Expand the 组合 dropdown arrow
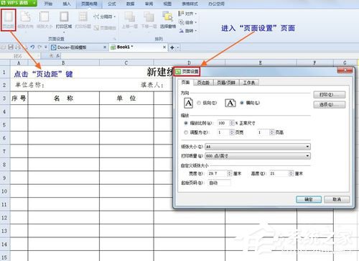359x261 pixels. (x=195, y=22)
